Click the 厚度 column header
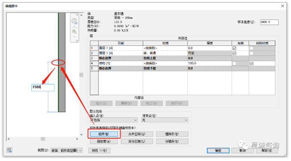Viewport: 291px width, 161px height. point(210,43)
